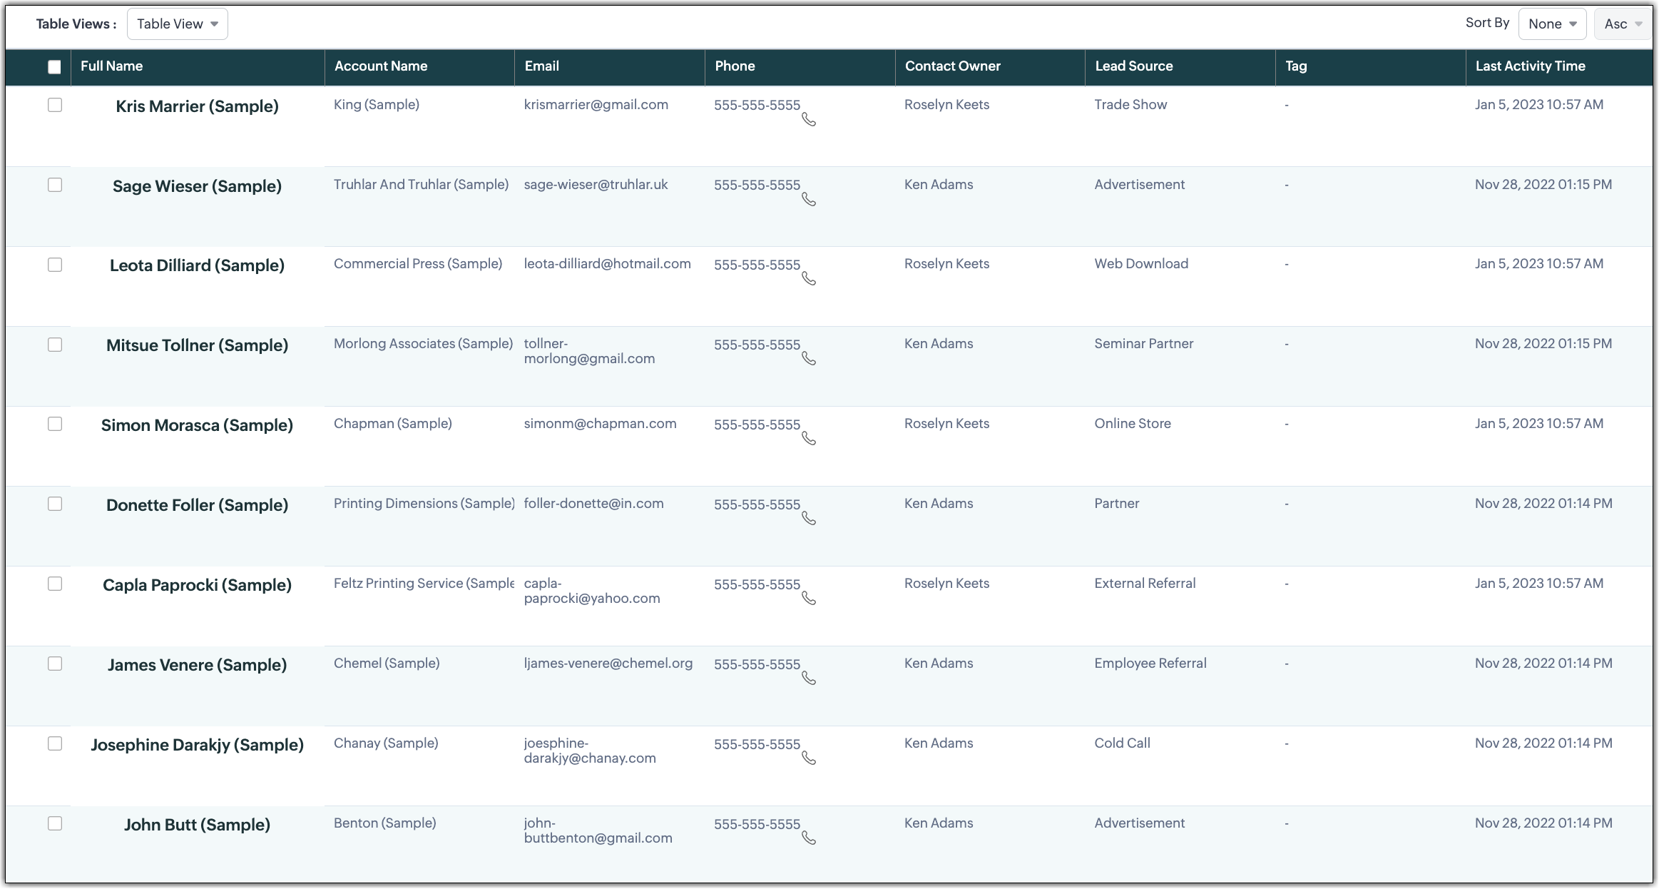The image size is (1659, 889).
Task: Click call icon for Sage Wieser
Action: click(809, 200)
